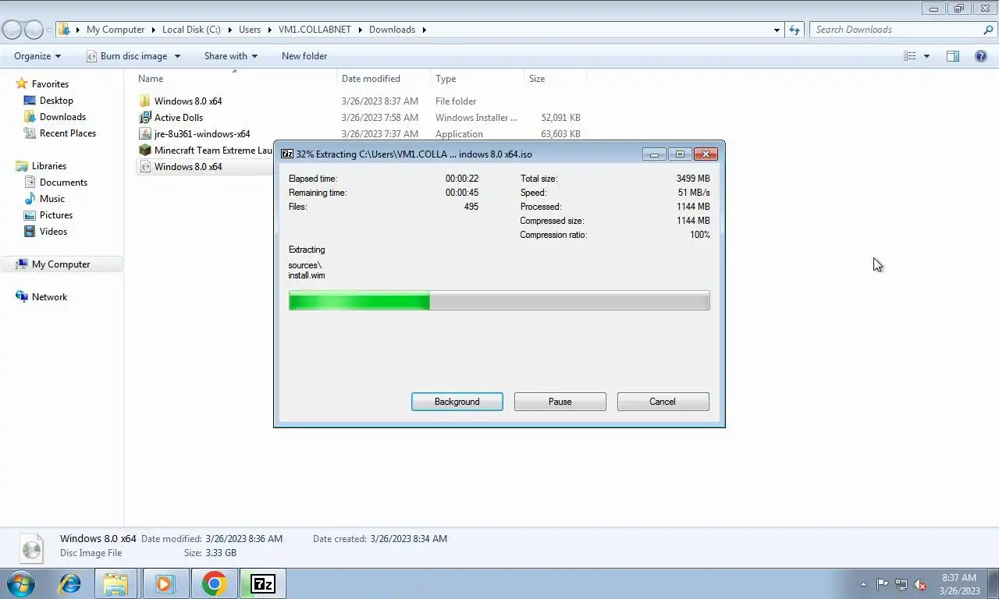Close the 7-Zip extraction dialog

[706, 154]
